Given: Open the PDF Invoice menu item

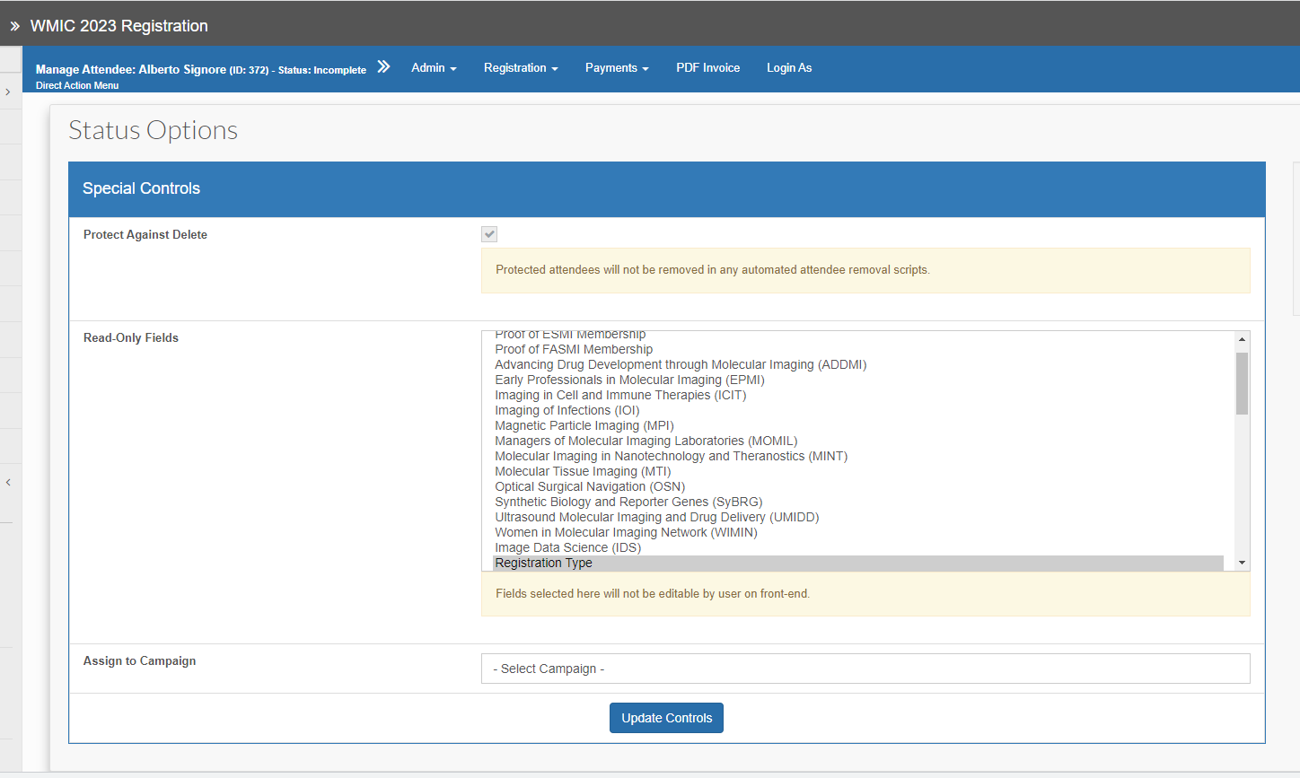Looking at the screenshot, I should [x=707, y=68].
